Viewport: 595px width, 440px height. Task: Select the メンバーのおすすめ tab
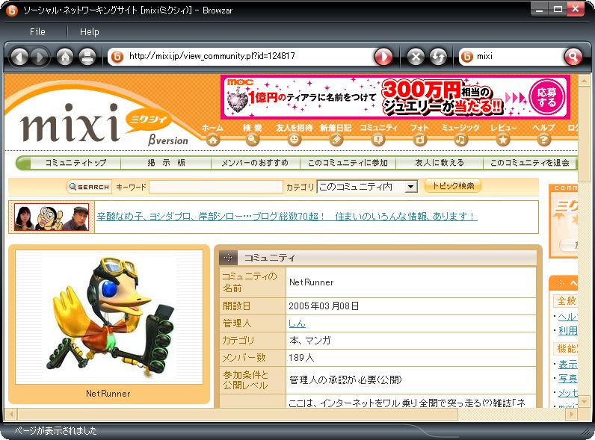(255, 163)
